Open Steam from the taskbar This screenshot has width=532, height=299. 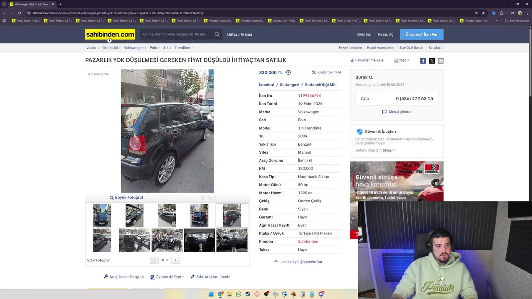click(248, 294)
